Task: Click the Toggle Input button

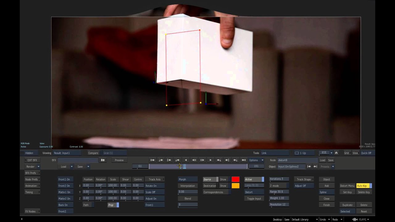Action: point(254,199)
